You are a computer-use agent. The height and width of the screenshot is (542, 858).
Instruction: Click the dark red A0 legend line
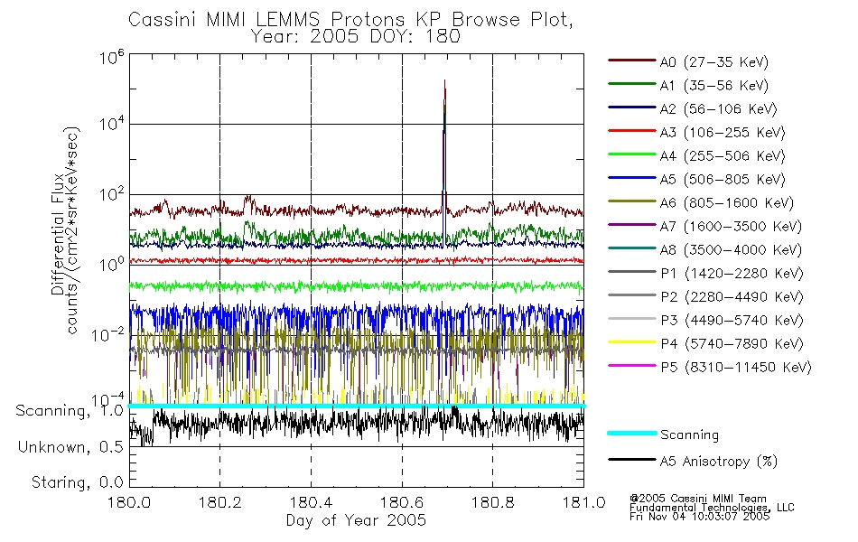tap(632, 61)
